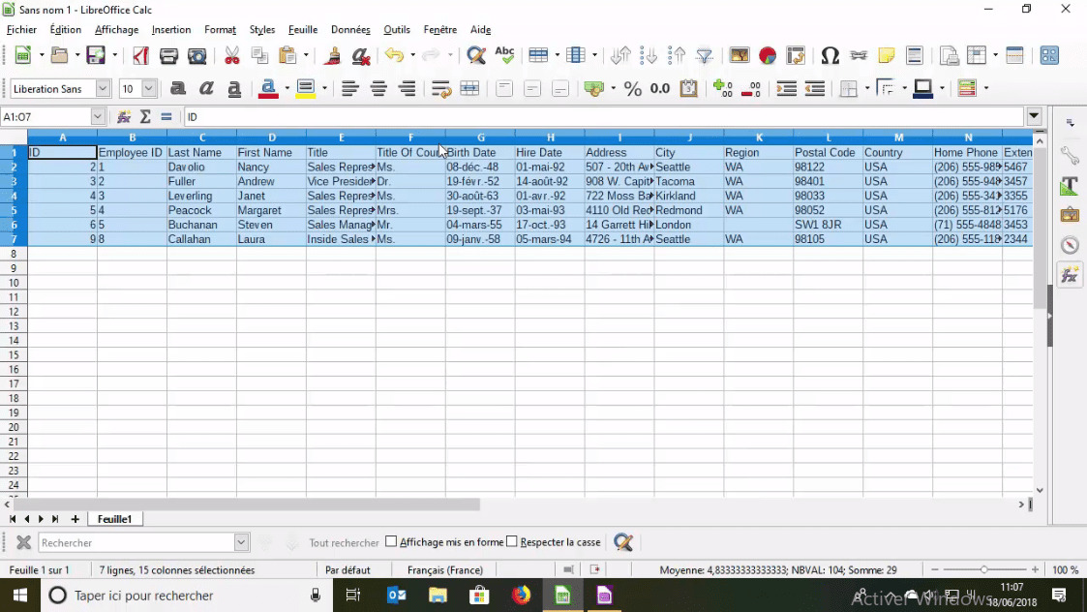Viewport: 1087px width, 612px height.
Task: Click Tout rechercher in the find bar
Action: (x=343, y=542)
